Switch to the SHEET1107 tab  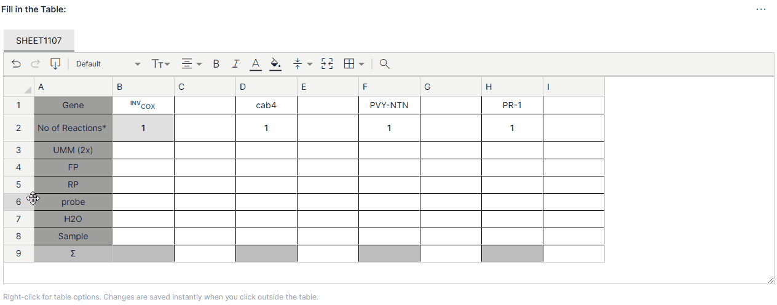pos(39,41)
